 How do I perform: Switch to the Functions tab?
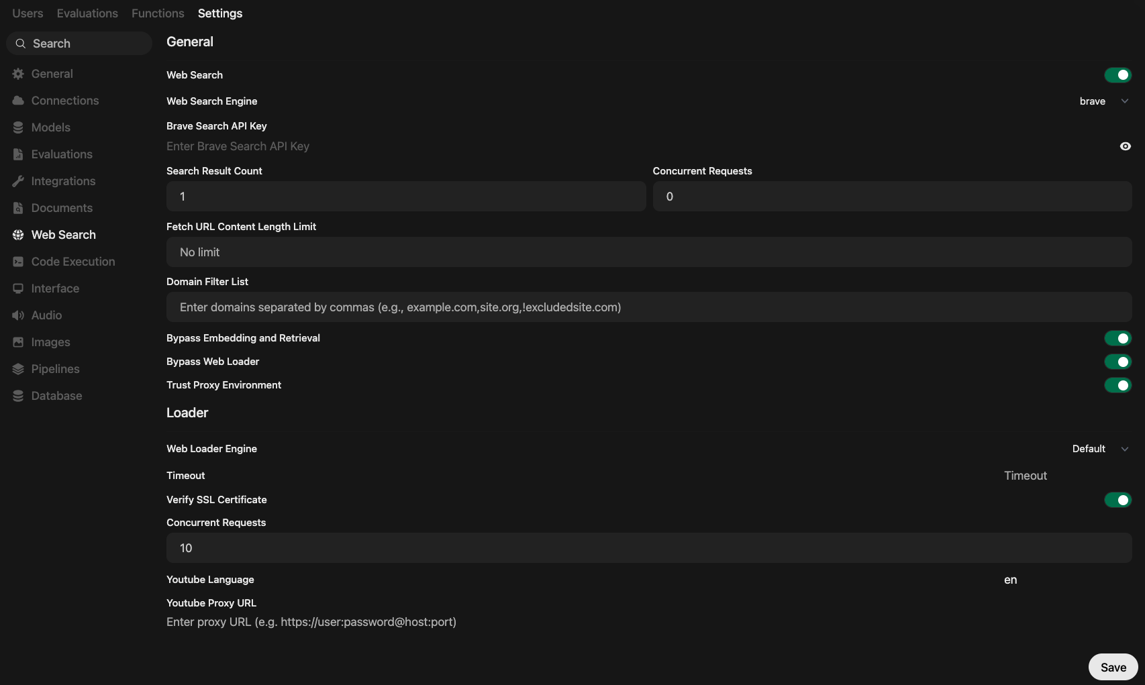(158, 13)
